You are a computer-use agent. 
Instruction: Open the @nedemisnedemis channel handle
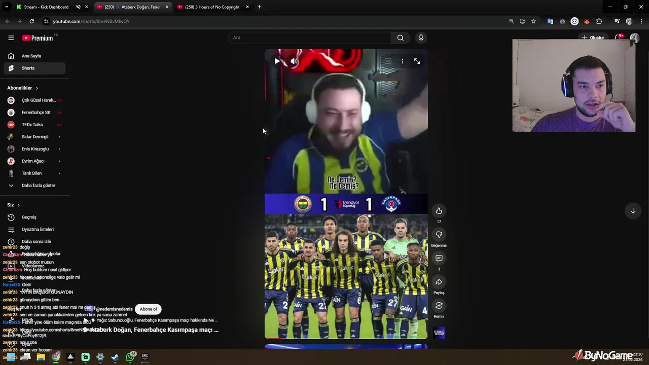[114, 309]
